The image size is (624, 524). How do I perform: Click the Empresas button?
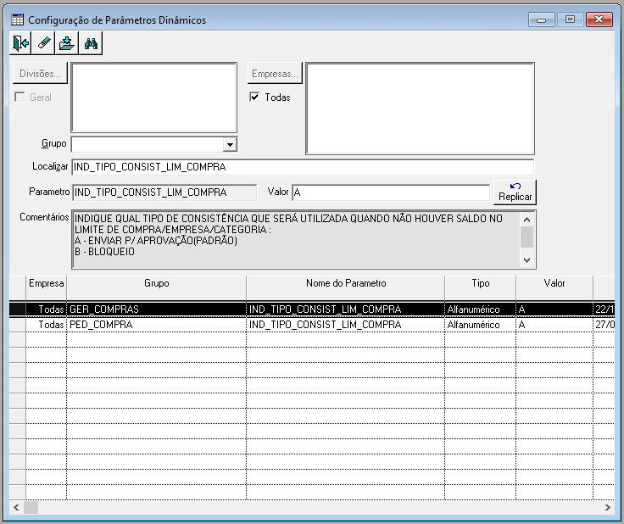275,73
